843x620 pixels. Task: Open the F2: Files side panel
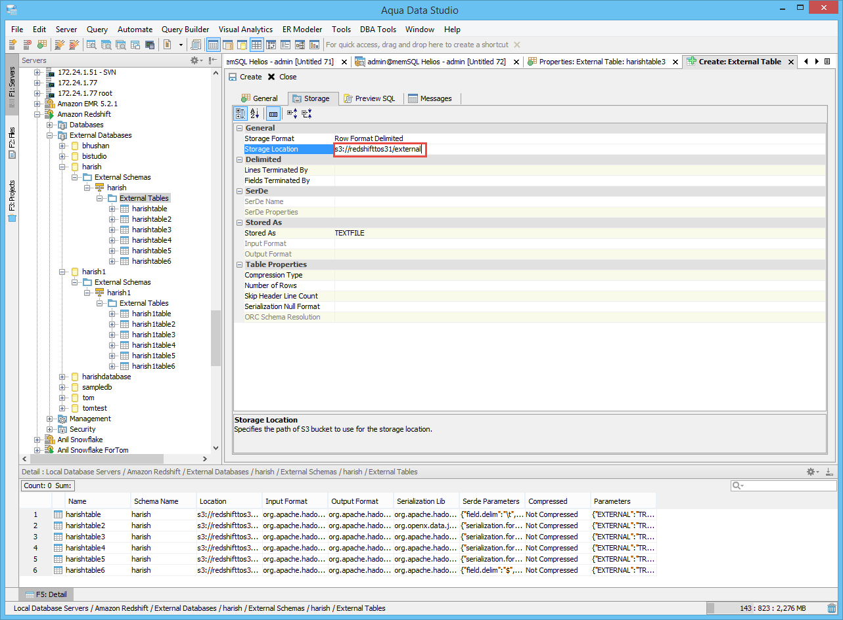pyautogui.click(x=12, y=144)
